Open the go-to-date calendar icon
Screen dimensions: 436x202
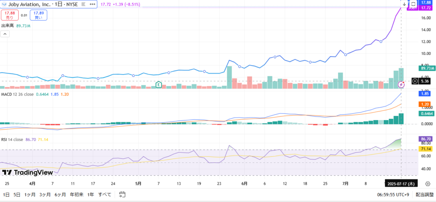coord(122,194)
